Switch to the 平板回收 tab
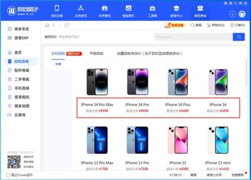 click(x=96, y=54)
